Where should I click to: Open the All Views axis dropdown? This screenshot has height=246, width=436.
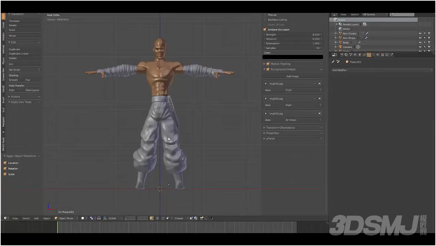click(303, 120)
